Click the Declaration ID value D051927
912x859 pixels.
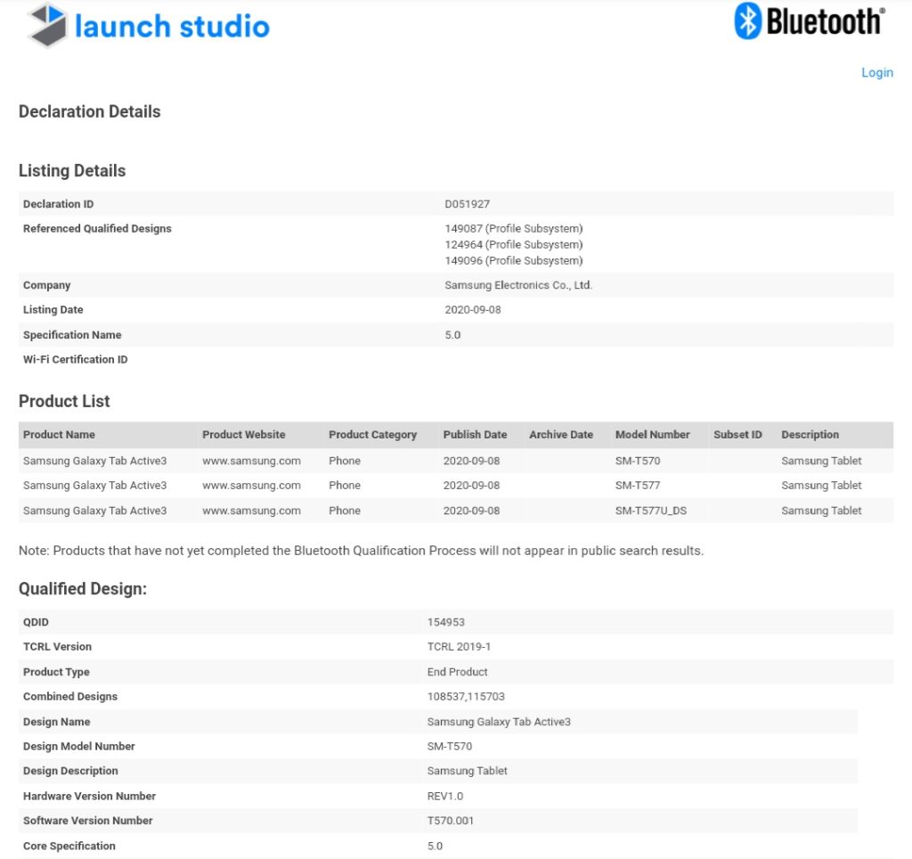click(468, 204)
